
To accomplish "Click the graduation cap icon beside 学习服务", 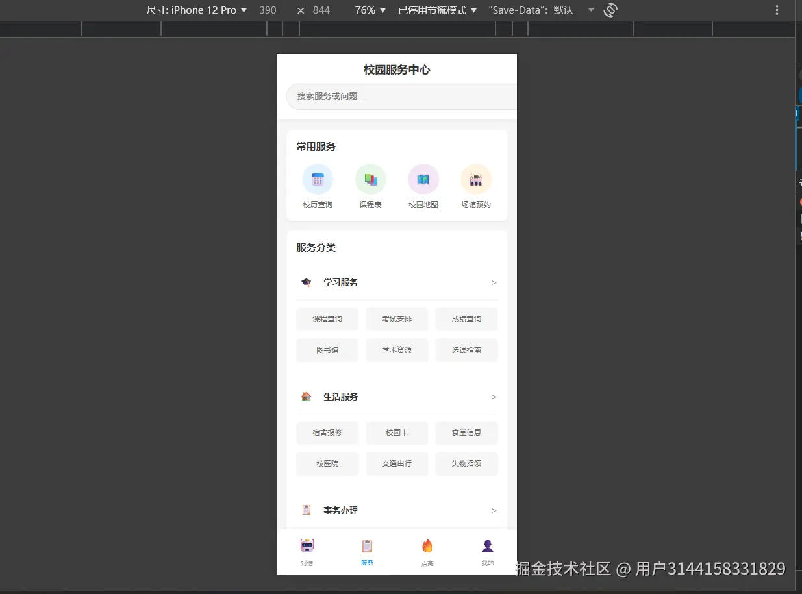I will (307, 282).
